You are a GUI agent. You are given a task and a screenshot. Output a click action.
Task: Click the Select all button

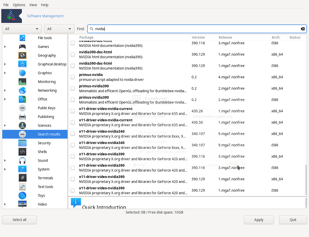pyautogui.click(x=20, y=220)
